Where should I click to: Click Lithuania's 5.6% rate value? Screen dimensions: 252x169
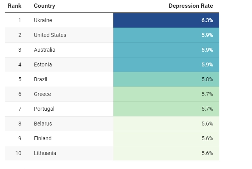point(207,153)
